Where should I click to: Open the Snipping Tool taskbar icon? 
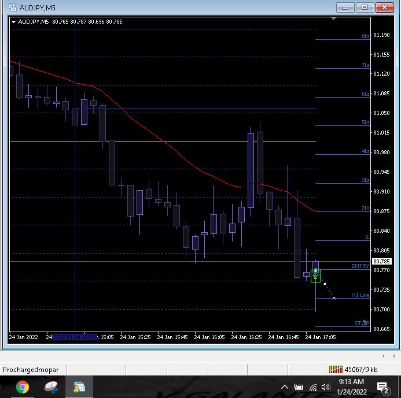click(x=51, y=387)
